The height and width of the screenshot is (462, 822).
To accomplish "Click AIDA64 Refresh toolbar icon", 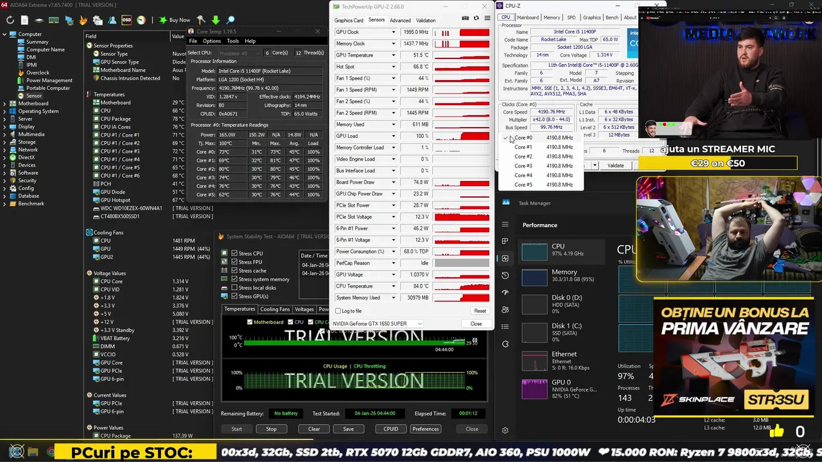I will click(x=10, y=20).
